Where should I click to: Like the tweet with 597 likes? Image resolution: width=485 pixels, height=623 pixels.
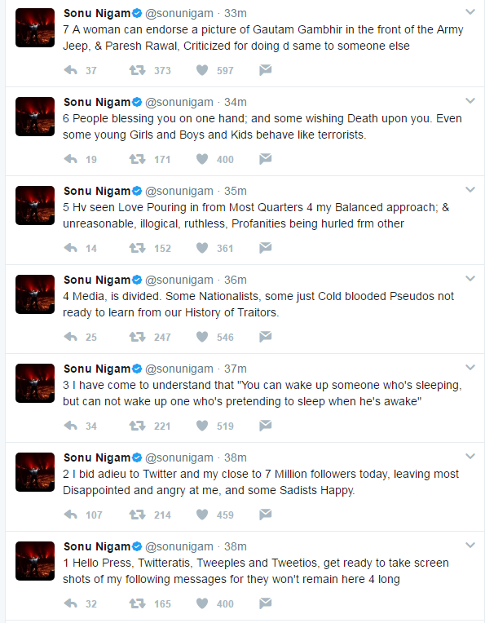(x=202, y=70)
